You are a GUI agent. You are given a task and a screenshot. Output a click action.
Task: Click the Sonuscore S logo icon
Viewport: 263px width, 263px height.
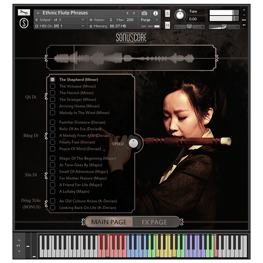point(24,23)
